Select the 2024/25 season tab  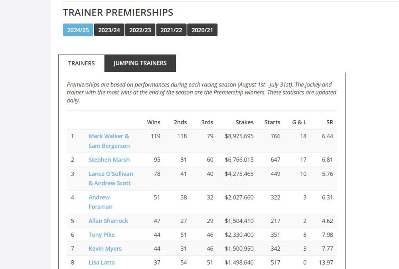78,30
